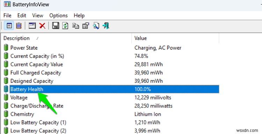262x134 pixels.
Task: Open the Options menu
Action: point(58,15)
